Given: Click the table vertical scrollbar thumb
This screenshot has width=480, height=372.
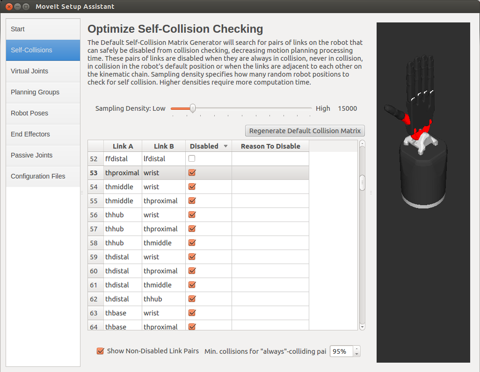Looking at the screenshot, I should click(362, 183).
